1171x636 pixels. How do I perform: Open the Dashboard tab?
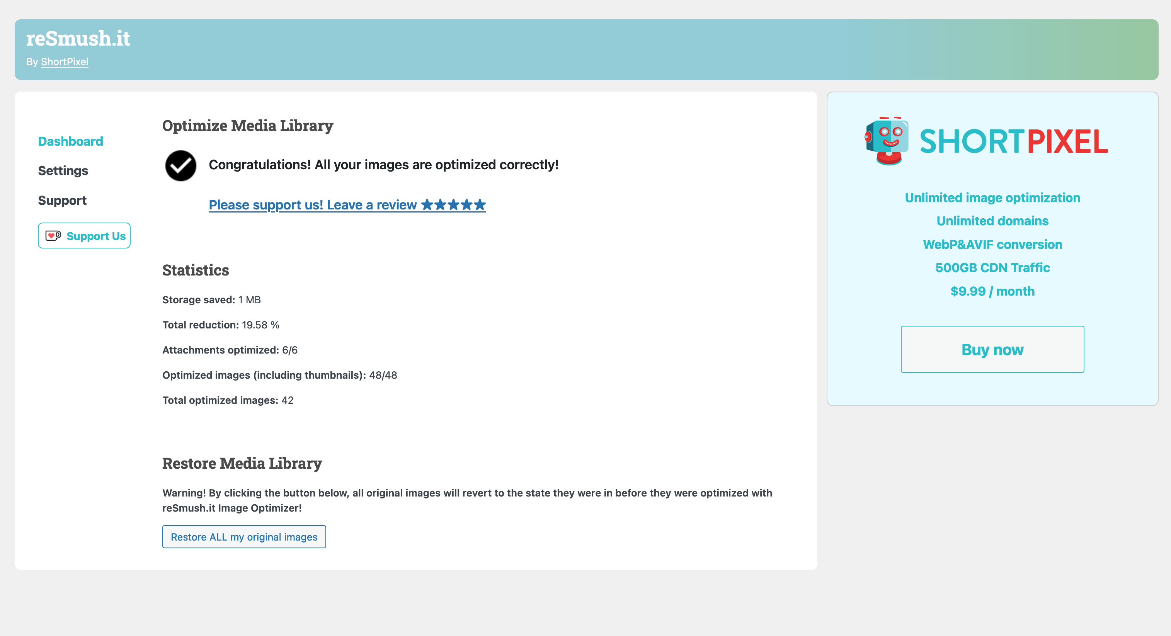tap(70, 141)
